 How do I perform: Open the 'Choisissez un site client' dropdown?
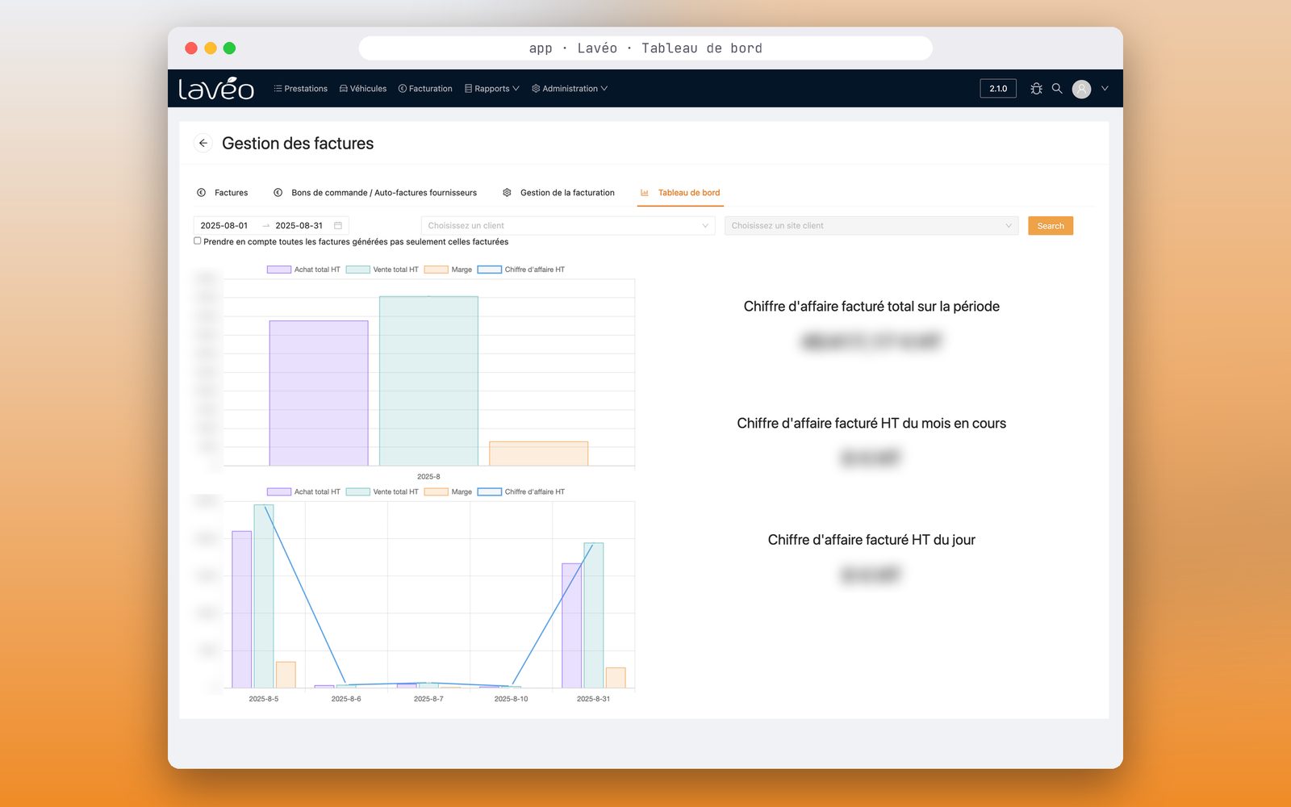coord(871,226)
